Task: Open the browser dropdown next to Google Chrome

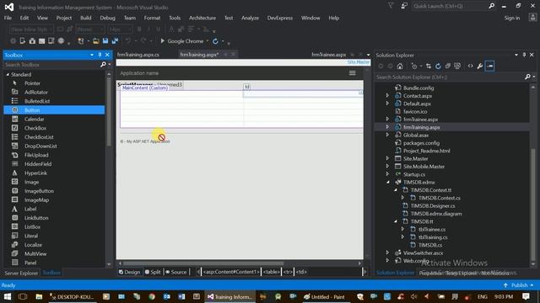Action: (208, 41)
